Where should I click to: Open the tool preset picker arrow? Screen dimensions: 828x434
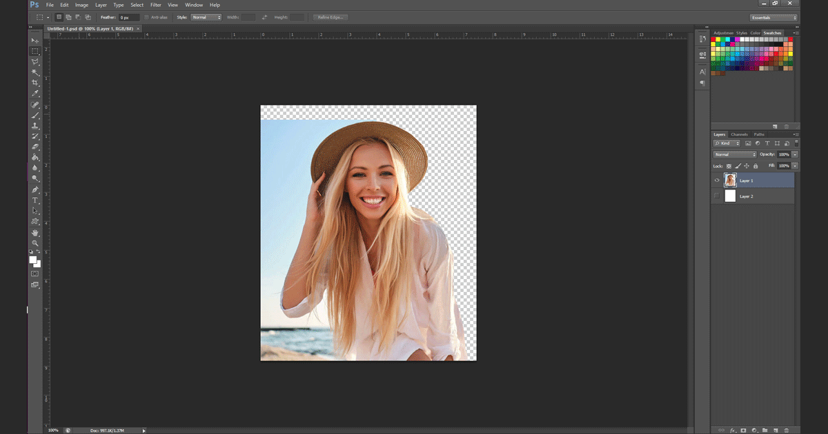pyautogui.click(x=48, y=17)
